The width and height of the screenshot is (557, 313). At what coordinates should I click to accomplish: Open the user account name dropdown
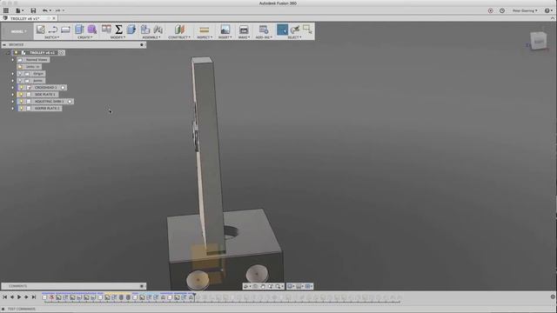[525, 10]
